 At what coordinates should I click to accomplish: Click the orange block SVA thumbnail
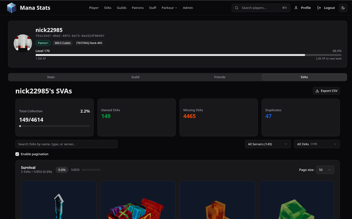pos(217,200)
